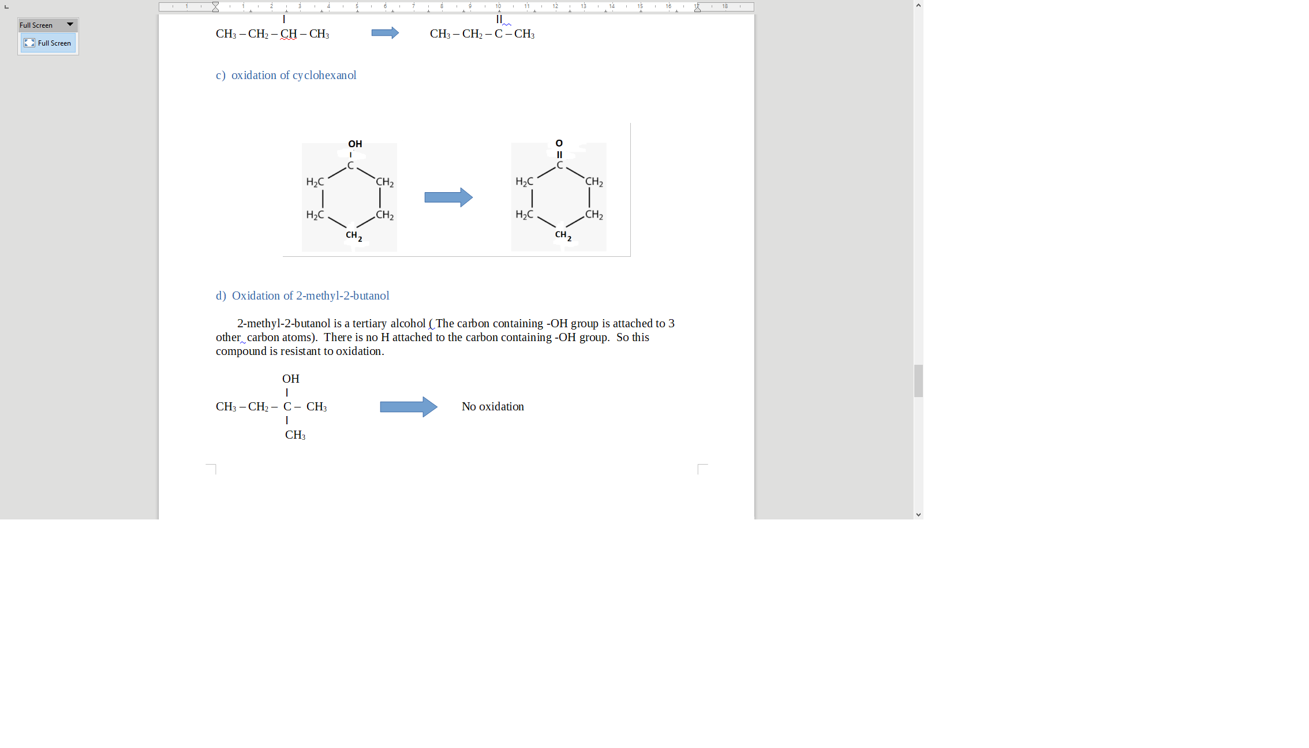Viewport: 1309px width, 748px height.
Task: Click the misspelled 'CH' with red underline
Action: 289,34
